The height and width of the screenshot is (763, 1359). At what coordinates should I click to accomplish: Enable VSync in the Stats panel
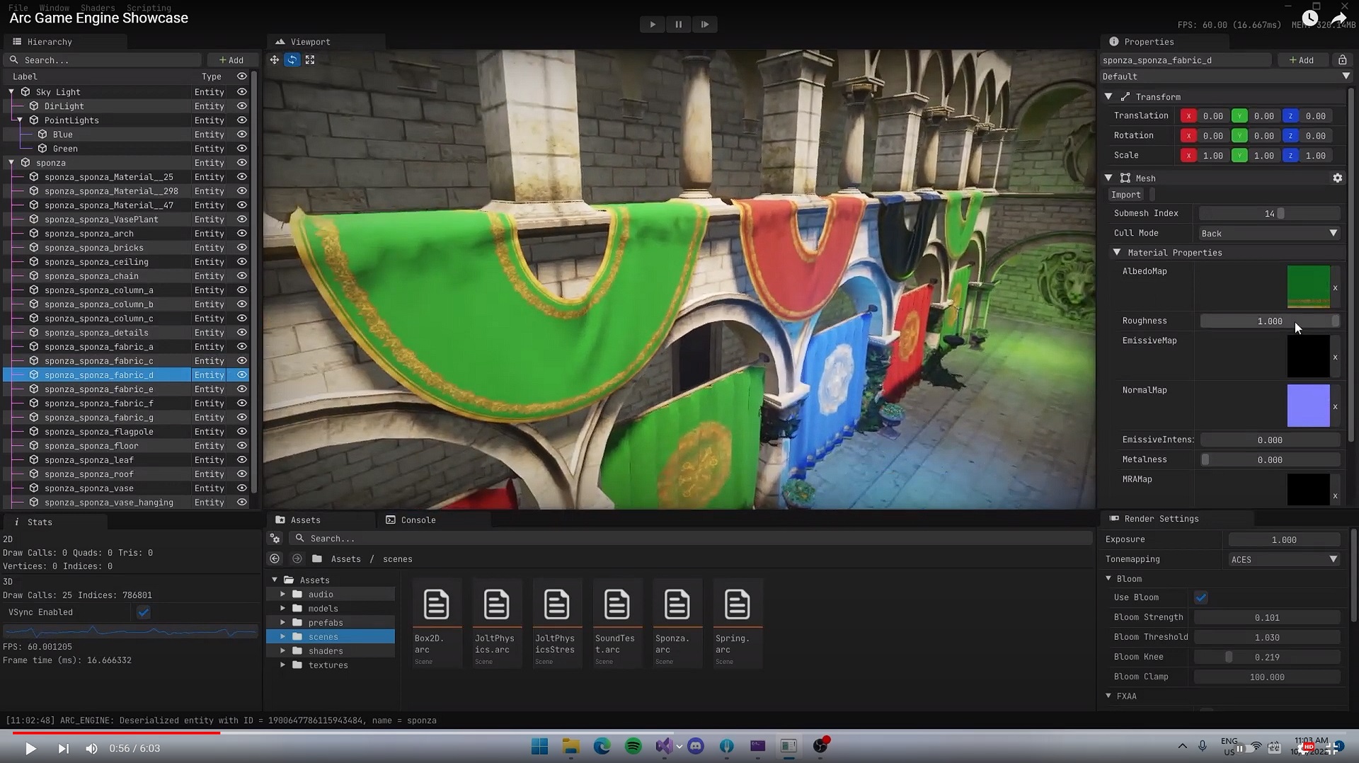(x=142, y=612)
